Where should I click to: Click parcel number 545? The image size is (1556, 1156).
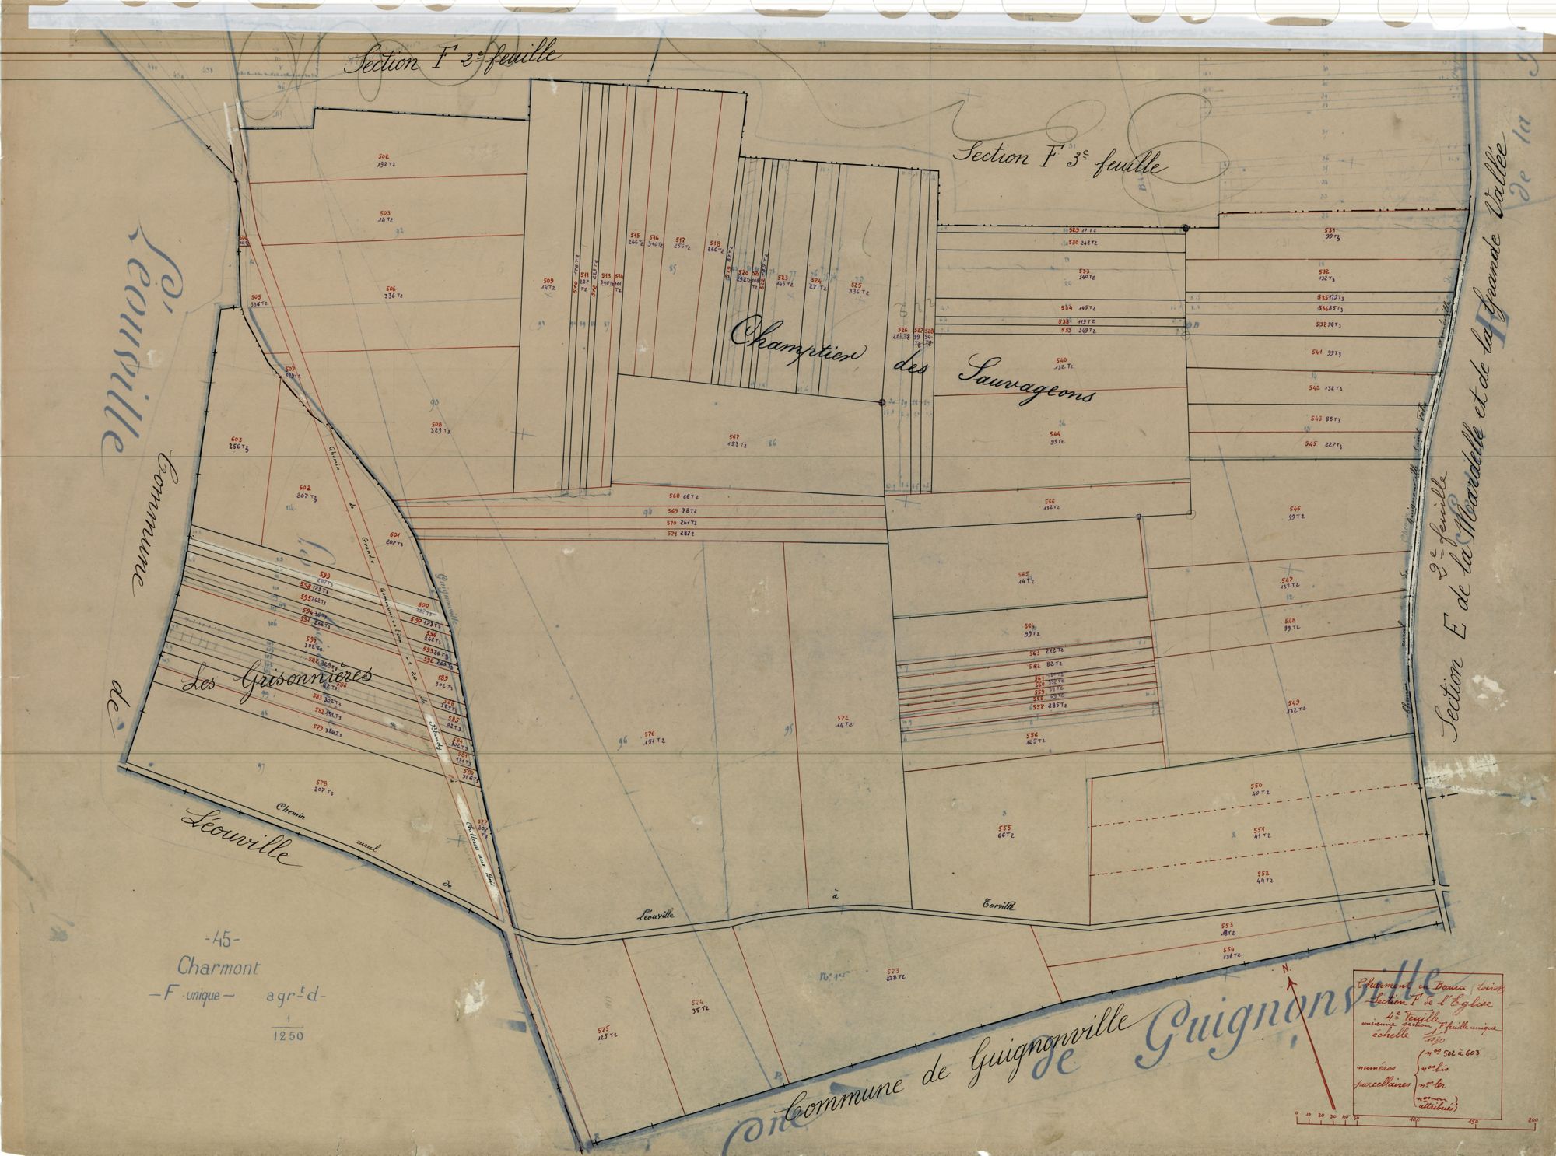[1311, 444]
